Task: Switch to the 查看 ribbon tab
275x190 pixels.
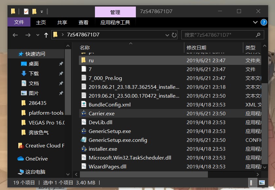Action: tap(83, 22)
